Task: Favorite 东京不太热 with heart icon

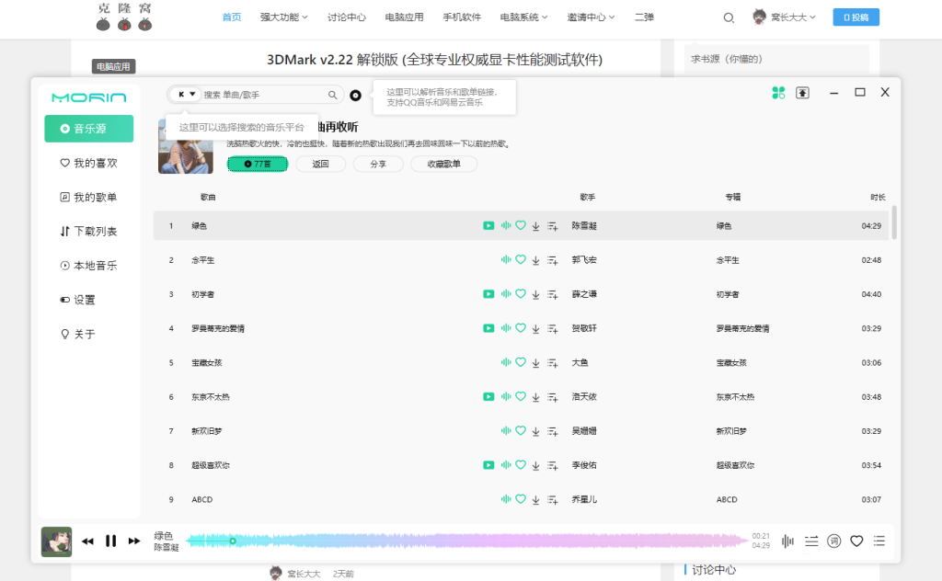Action: coord(521,396)
